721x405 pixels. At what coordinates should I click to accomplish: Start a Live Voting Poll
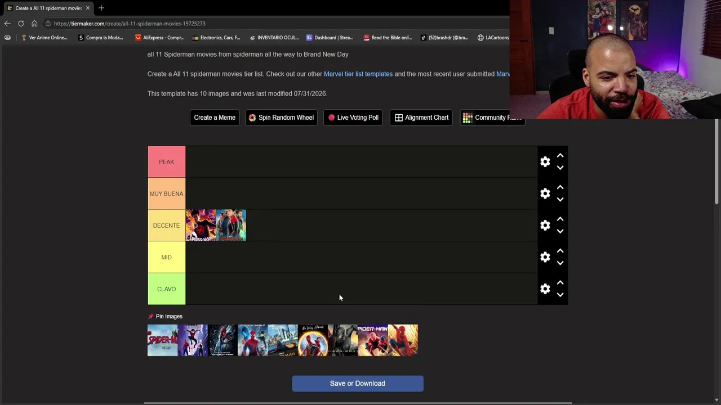coord(353,118)
